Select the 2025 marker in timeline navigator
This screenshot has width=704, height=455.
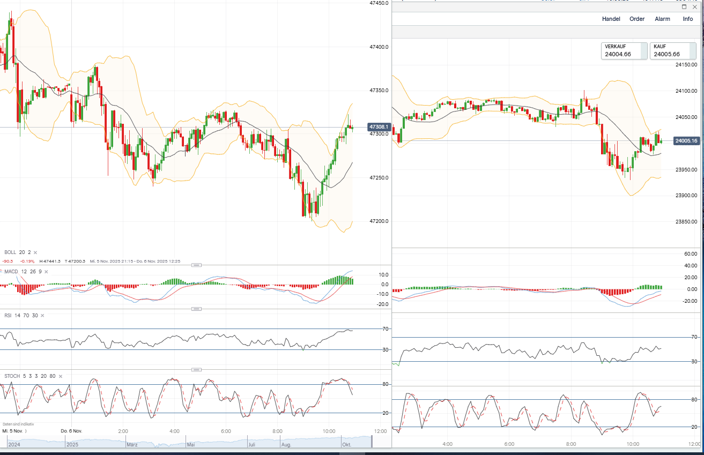pyautogui.click(x=72, y=444)
